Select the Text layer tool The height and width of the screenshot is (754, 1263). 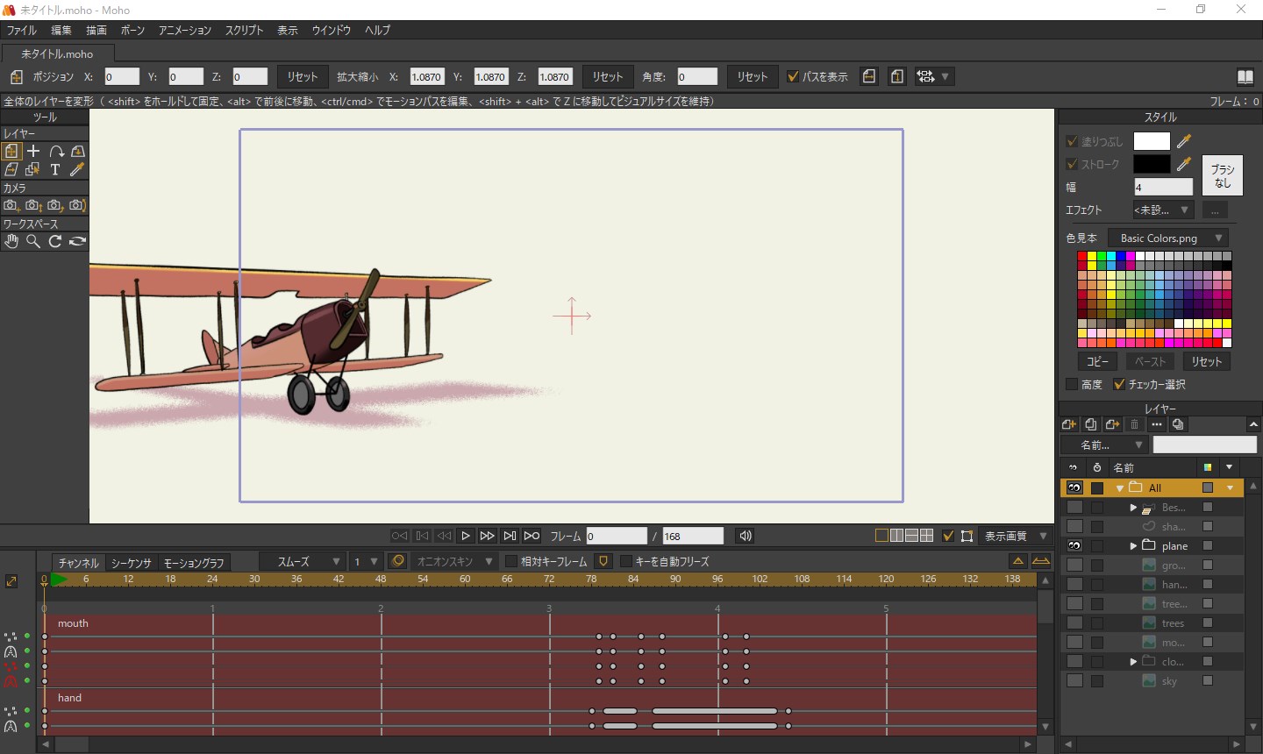(55, 169)
